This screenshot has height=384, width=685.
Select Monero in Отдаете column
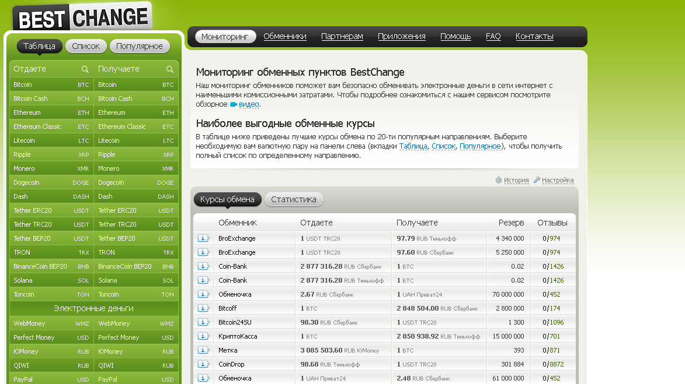click(51, 168)
